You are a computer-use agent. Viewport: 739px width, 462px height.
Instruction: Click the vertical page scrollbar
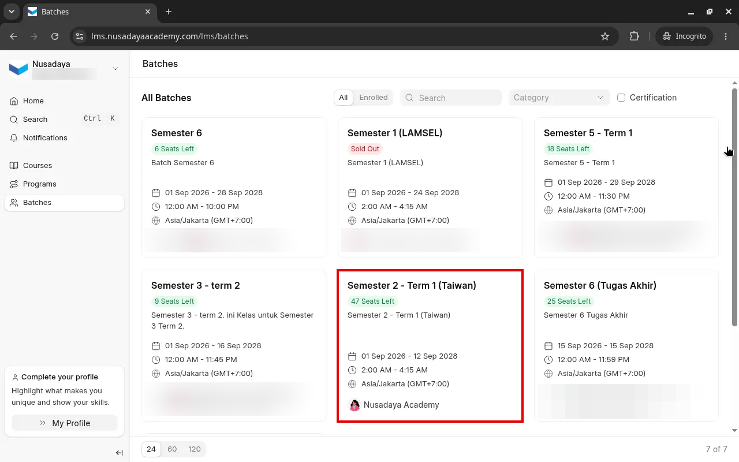734,207
